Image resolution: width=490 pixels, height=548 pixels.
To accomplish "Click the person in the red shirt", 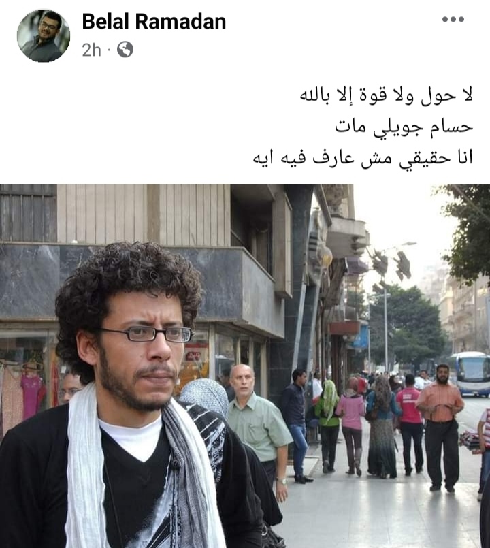I will coord(410,423).
